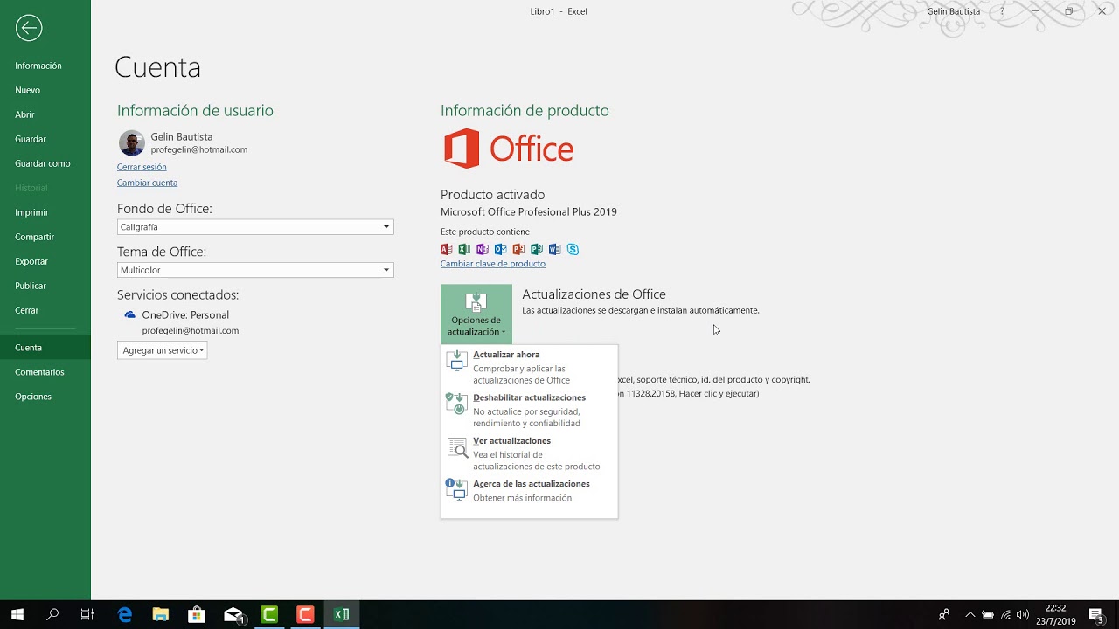This screenshot has width=1119, height=629.
Task: Click the PowerPoint icon under product contents
Action: pos(518,249)
